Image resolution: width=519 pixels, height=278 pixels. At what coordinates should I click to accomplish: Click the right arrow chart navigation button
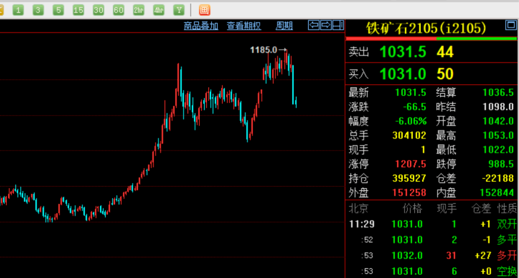pyautogui.click(x=326, y=25)
